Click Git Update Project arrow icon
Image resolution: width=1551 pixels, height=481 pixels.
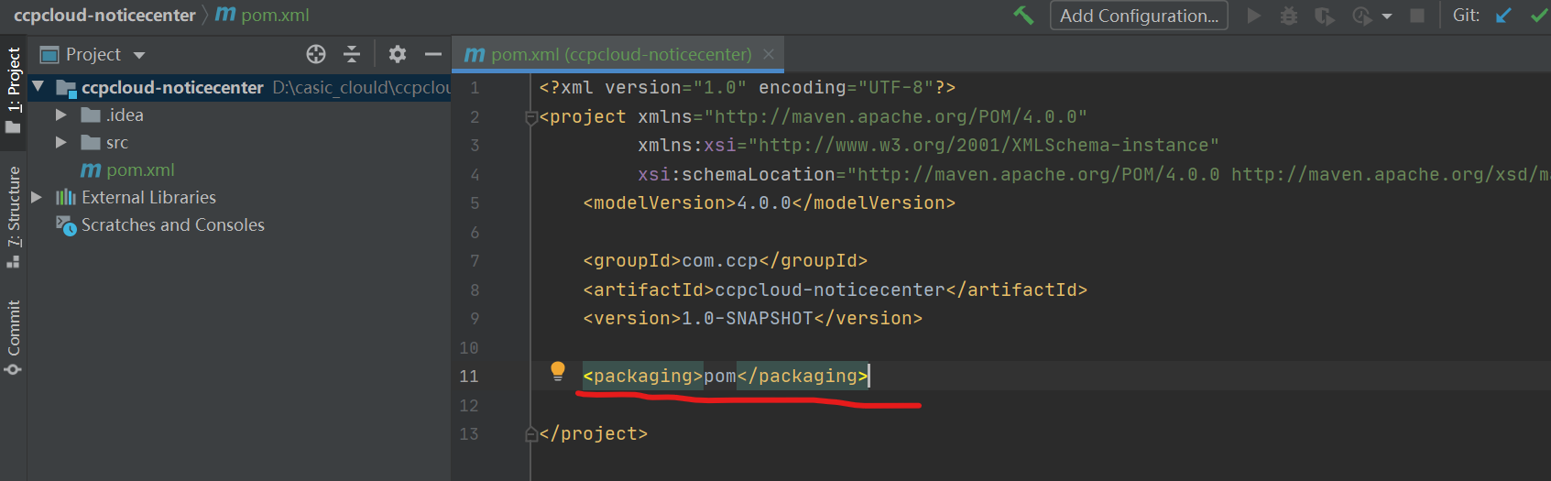click(x=1503, y=16)
